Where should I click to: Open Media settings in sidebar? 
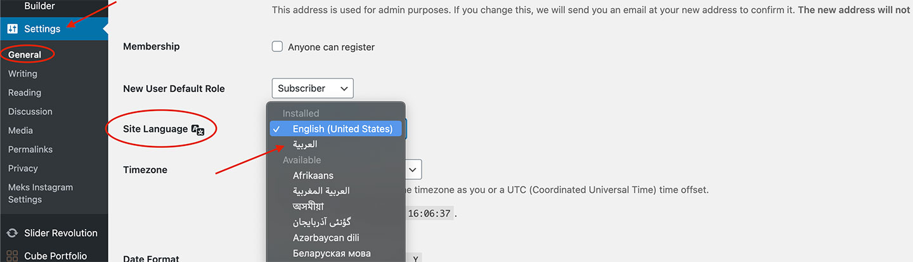(x=20, y=131)
